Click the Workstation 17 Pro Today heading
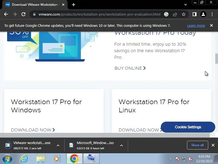Viewport: 218px width, 164px height. point(155,33)
